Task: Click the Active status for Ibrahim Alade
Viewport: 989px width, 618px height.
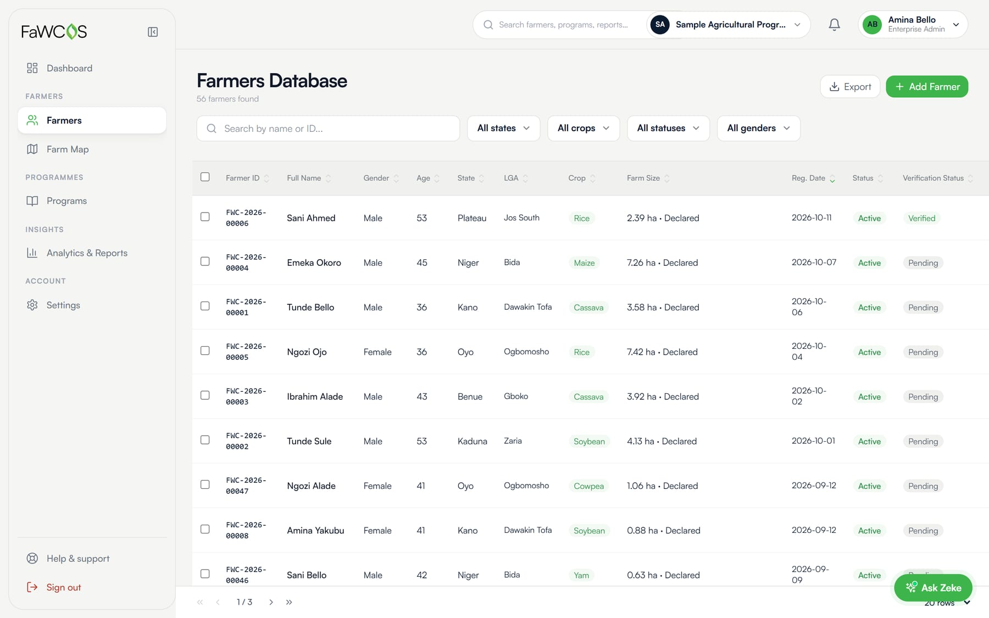Action: pyautogui.click(x=869, y=397)
